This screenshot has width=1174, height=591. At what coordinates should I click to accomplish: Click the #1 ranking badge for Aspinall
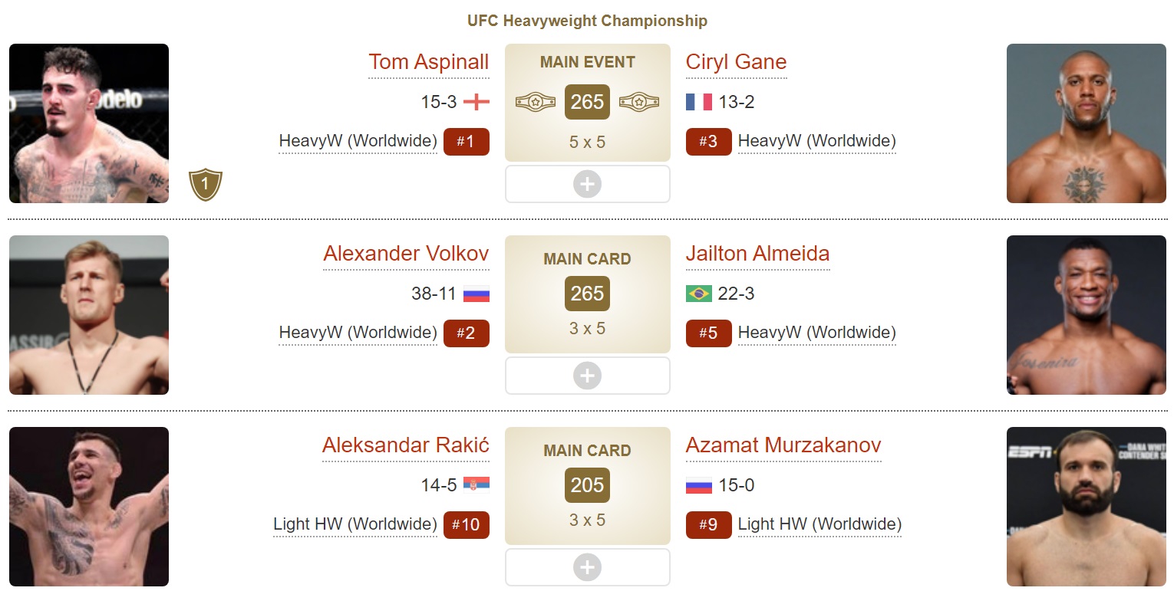click(466, 142)
